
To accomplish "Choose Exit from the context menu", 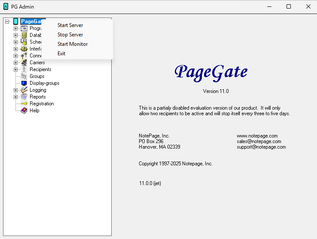I will (x=77, y=54).
